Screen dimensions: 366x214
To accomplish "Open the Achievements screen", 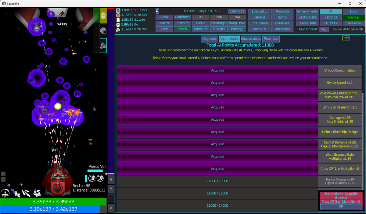I will 307,12.
